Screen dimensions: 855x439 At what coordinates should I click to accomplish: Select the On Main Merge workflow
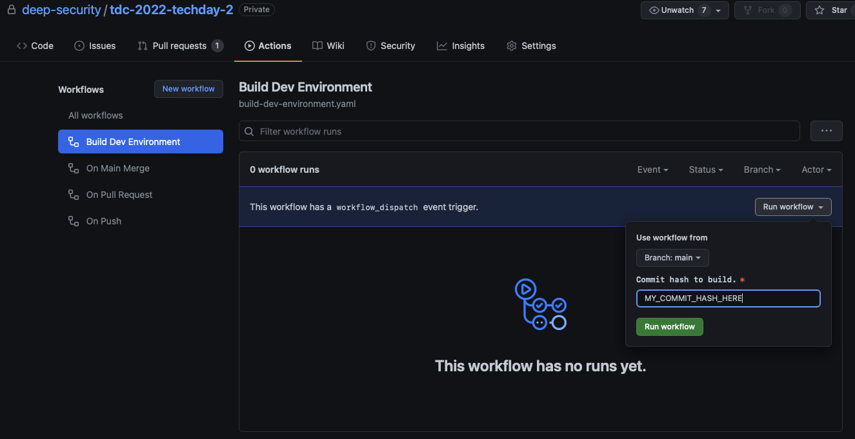coord(141,168)
